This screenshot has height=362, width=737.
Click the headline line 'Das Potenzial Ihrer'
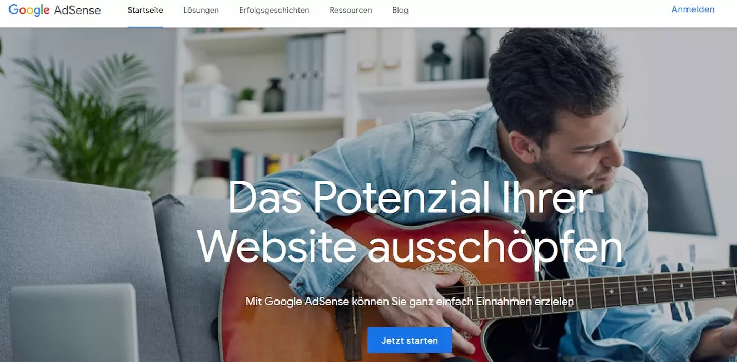pyautogui.click(x=410, y=198)
